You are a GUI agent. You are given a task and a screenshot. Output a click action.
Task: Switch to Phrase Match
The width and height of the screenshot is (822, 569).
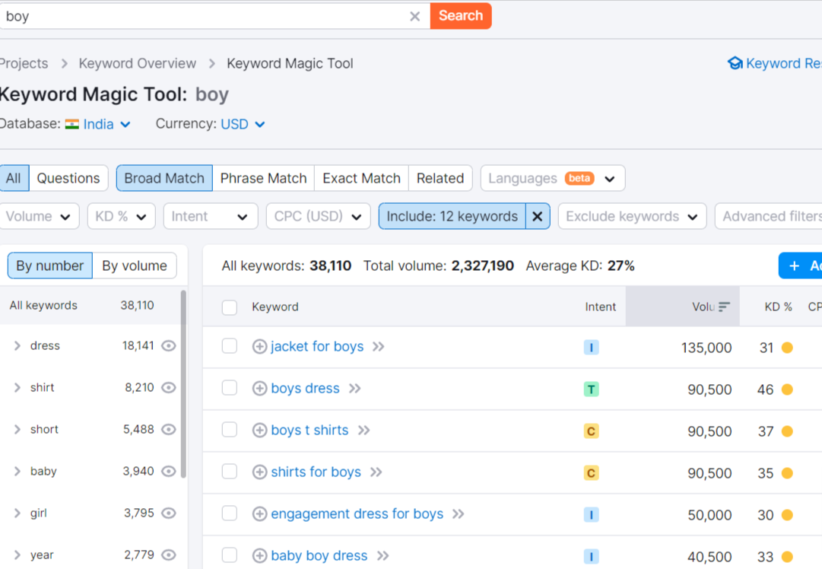click(x=263, y=178)
